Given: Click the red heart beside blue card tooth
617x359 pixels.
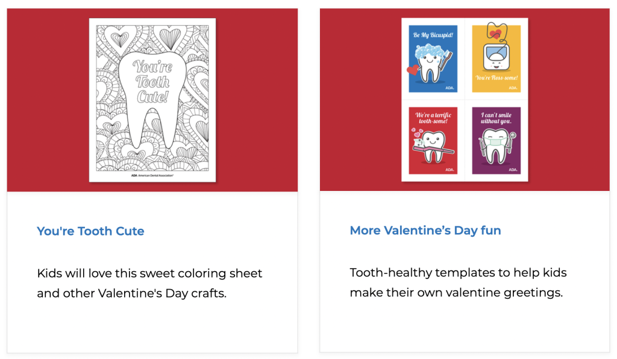Looking at the screenshot, I should (x=413, y=70).
